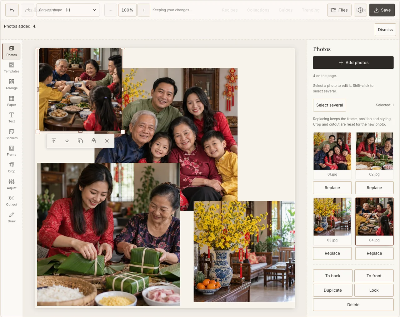The height and width of the screenshot is (317, 400).
Task: Save the collage
Action: [x=382, y=10]
